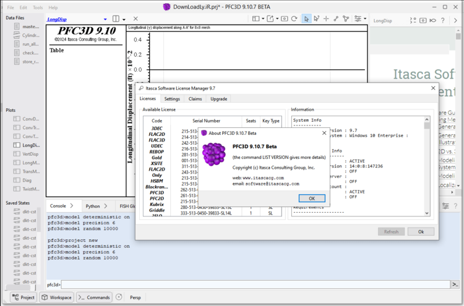Toggle the Commands panel button
This screenshot has width=464, height=306.
coord(93,297)
